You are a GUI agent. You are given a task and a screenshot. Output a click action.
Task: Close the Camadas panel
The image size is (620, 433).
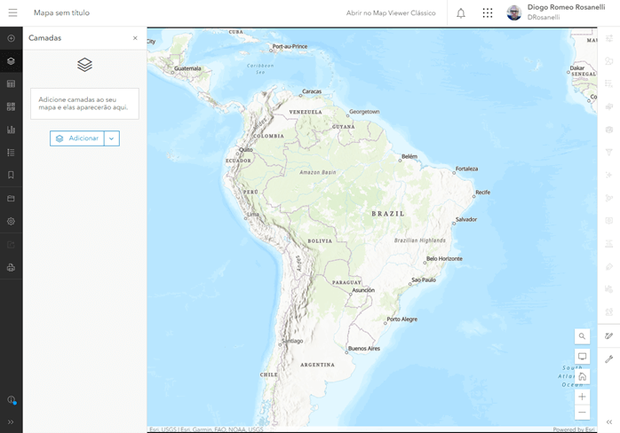[x=135, y=38]
